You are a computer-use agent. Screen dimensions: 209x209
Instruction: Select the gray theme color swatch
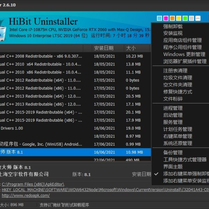[191, 18]
